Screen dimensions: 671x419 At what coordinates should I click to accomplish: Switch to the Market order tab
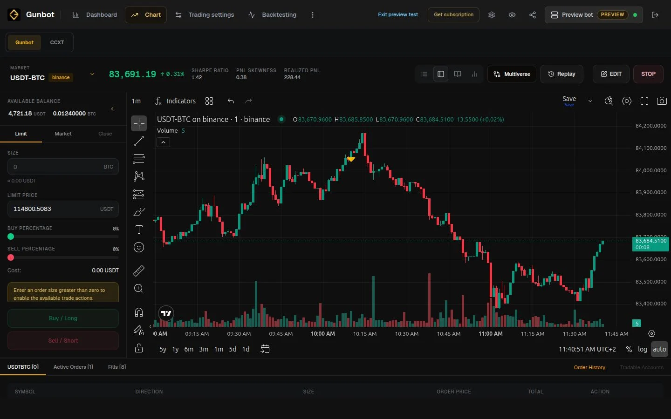click(x=63, y=134)
